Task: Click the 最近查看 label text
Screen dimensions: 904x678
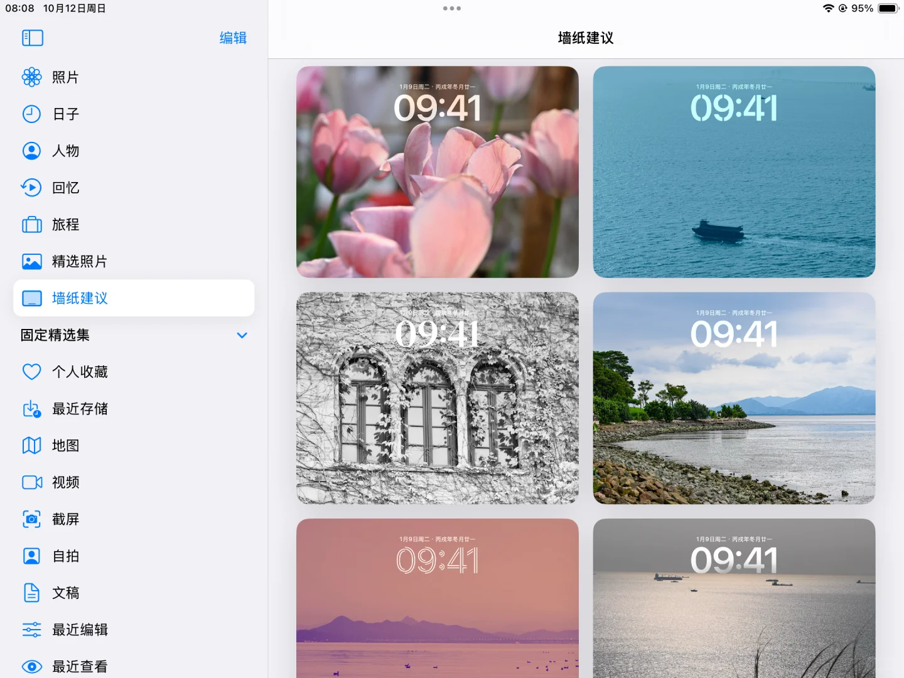Action: (x=80, y=667)
